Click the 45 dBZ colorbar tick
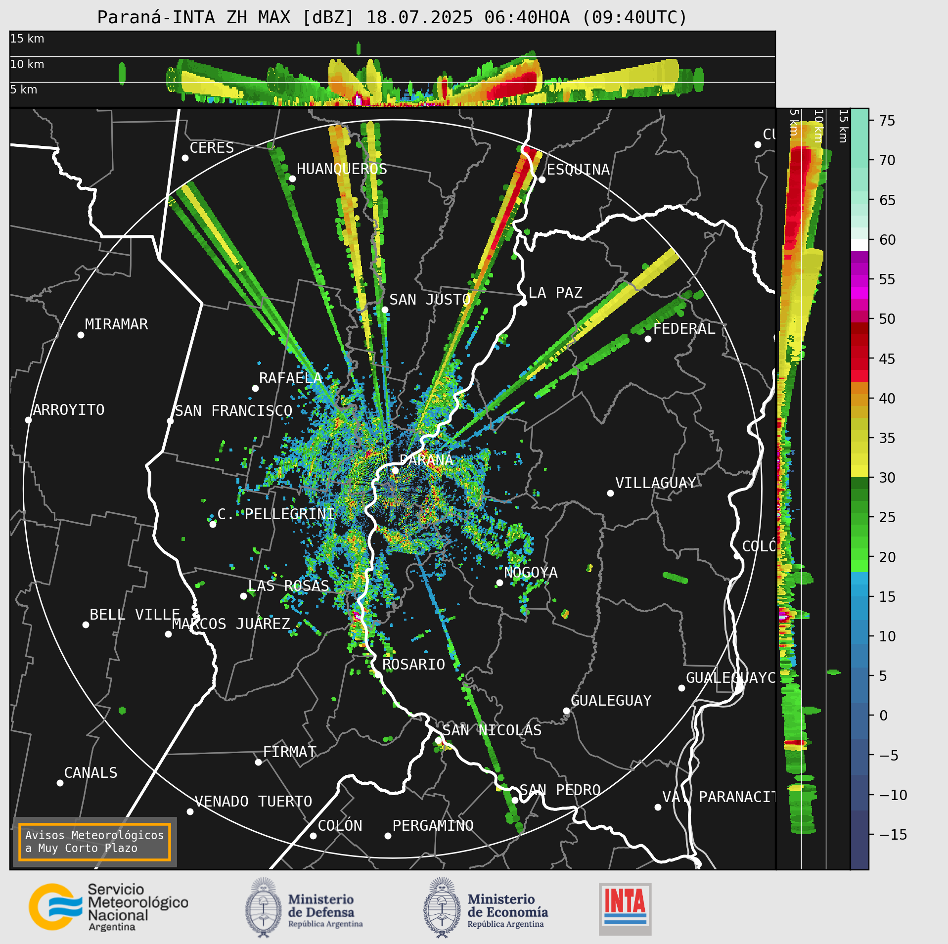Viewport: 948px width, 944px height. [x=887, y=359]
